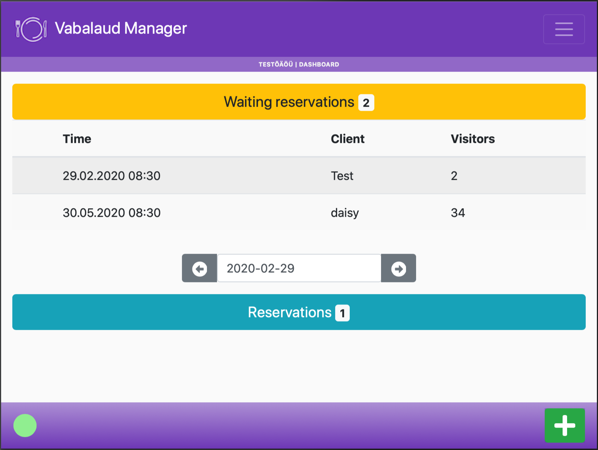Add a new reservation with plus button
This screenshot has height=450, width=598.
pos(564,425)
